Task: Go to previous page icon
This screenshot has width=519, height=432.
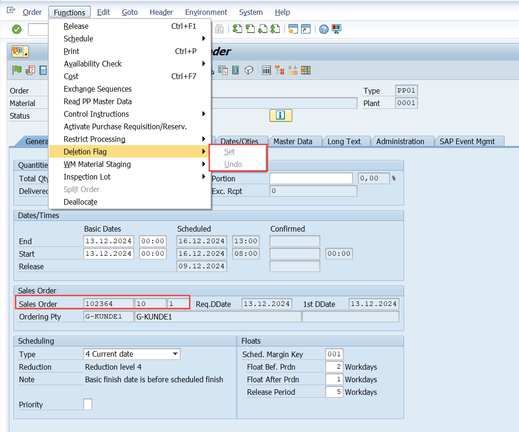Action: (250, 29)
